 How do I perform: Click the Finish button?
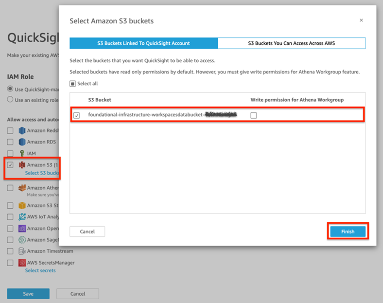(x=348, y=232)
